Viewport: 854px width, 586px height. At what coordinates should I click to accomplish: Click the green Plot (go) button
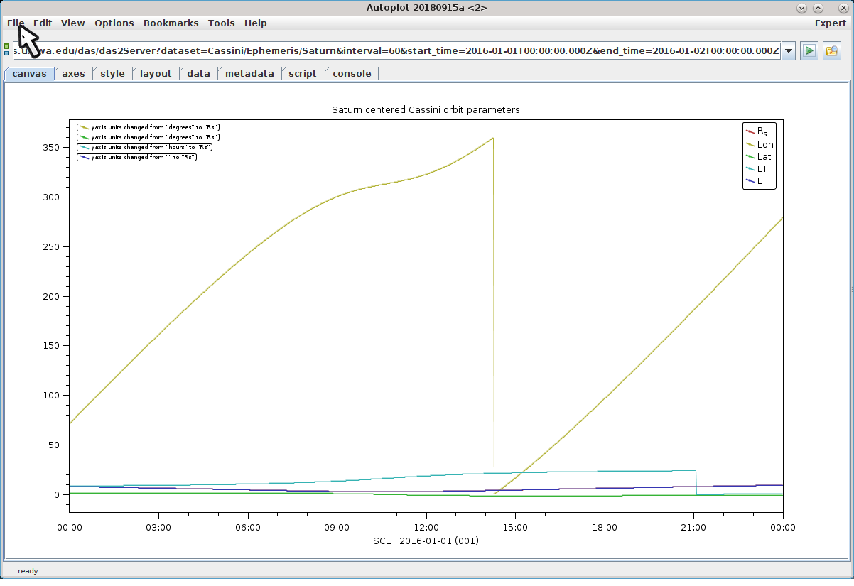point(809,50)
